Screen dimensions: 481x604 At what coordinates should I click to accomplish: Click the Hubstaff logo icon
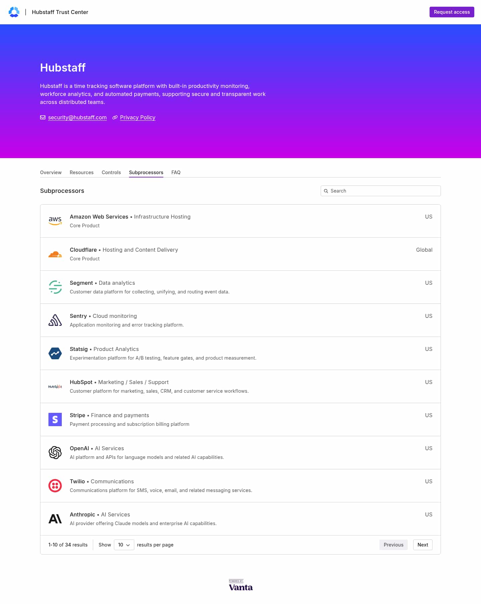tap(14, 12)
